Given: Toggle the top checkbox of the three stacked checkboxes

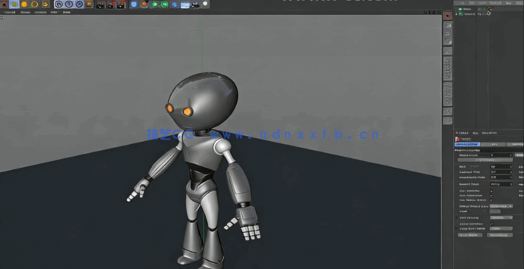Looking at the screenshot, I should coord(491,191).
